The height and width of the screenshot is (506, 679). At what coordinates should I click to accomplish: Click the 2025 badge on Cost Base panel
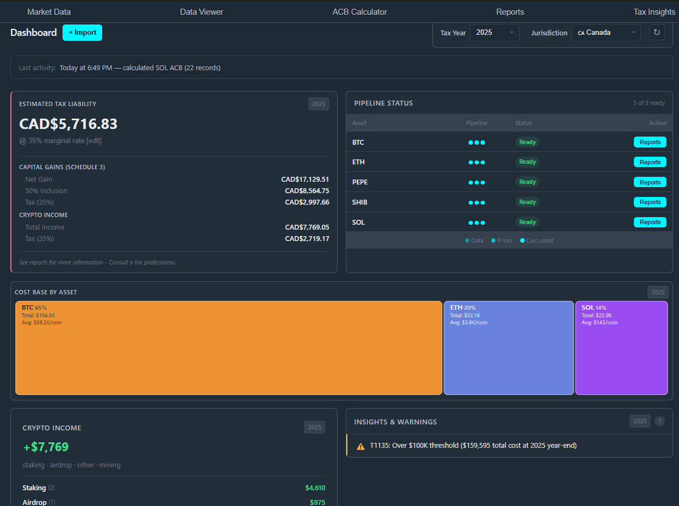(658, 292)
